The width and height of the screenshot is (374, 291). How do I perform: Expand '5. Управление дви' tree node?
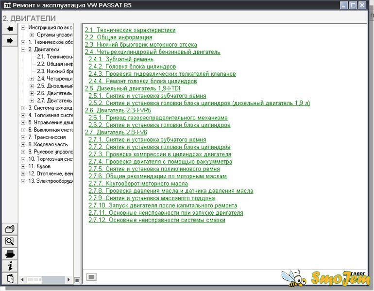pyautogui.click(x=23, y=122)
